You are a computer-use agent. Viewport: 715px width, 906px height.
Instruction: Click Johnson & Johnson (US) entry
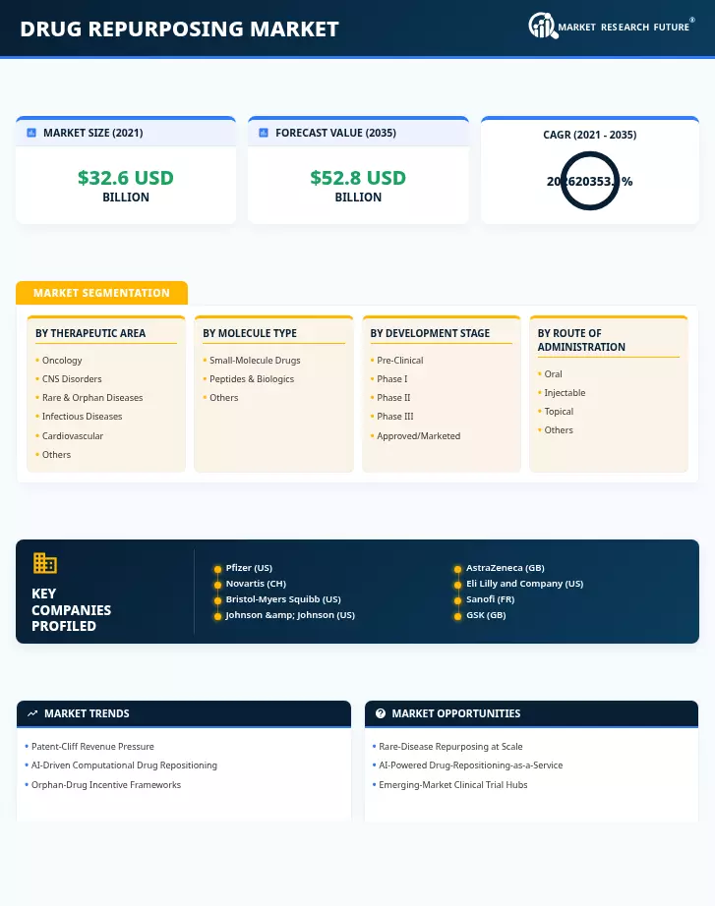[290, 615]
